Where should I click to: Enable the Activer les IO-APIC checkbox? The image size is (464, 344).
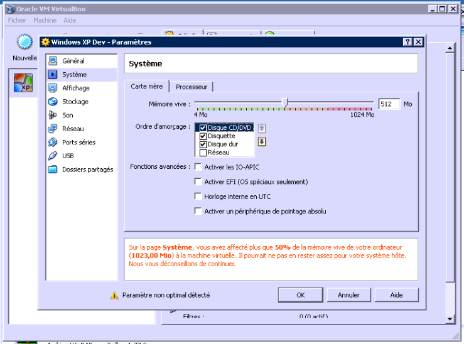(x=198, y=167)
